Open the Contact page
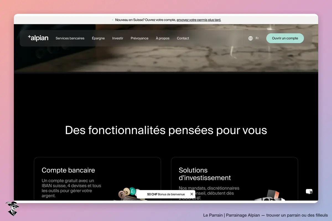This screenshot has height=221, width=332. [x=183, y=38]
